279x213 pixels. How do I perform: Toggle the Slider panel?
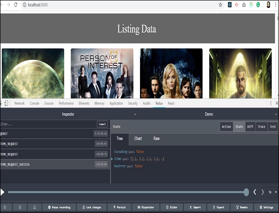pyautogui.click(x=172, y=207)
